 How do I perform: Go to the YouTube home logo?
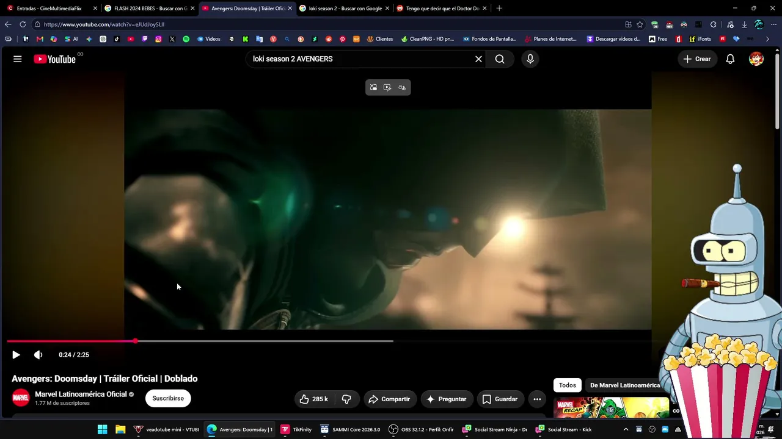(54, 59)
